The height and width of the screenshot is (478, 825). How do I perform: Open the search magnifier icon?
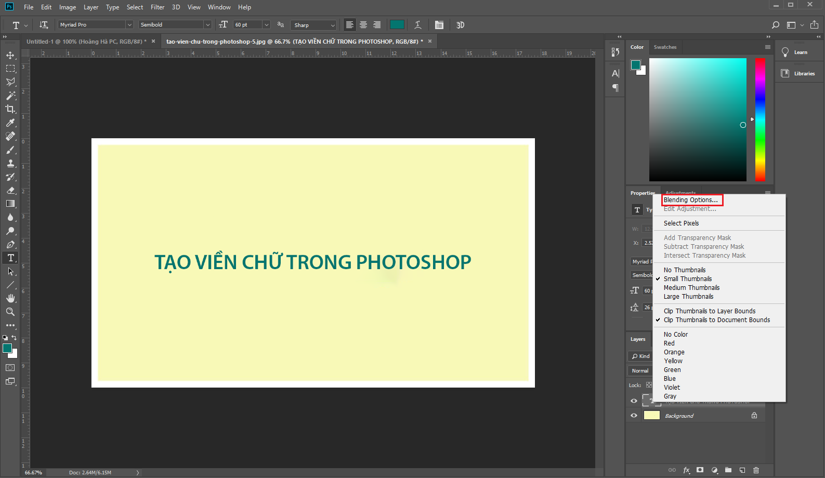coord(776,25)
